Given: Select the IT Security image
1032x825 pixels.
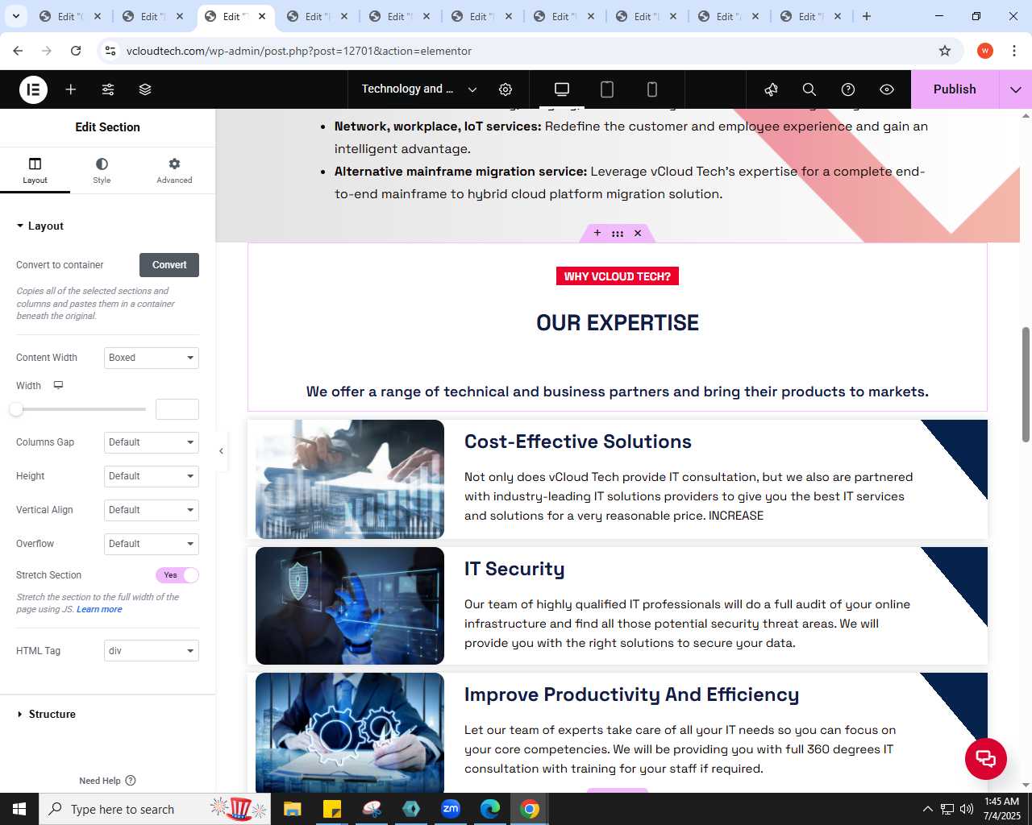Looking at the screenshot, I should click(x=350, y=606).
